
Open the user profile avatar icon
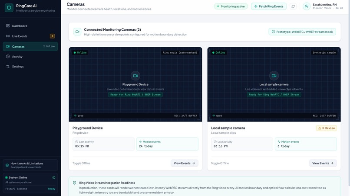[307, 6]
